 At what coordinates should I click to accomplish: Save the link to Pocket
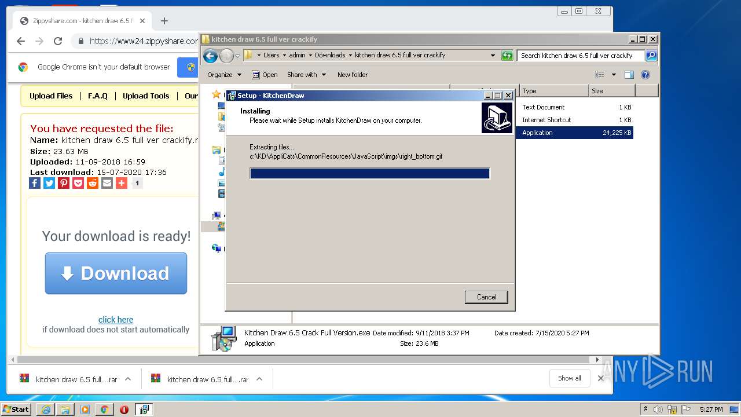[x=78, y=183]
